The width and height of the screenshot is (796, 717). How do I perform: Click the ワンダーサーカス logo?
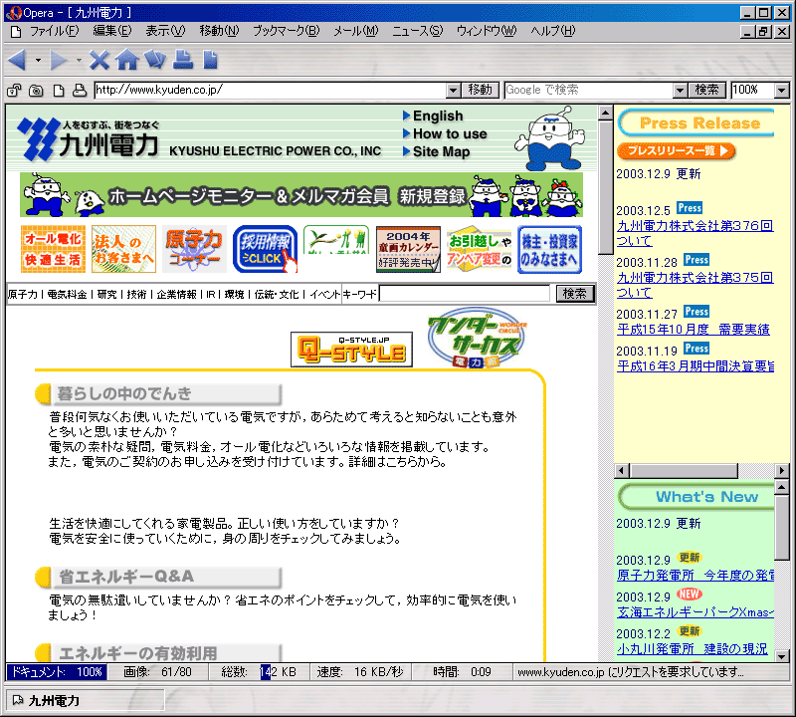pyautogui.click(x=477, y=338)
